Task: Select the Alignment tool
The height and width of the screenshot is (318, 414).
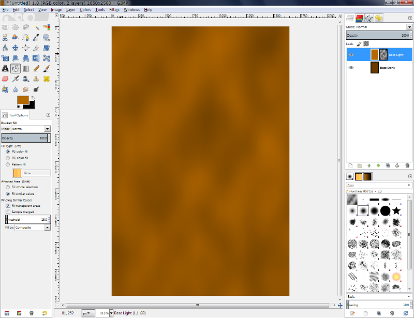Action: point(26,48)
